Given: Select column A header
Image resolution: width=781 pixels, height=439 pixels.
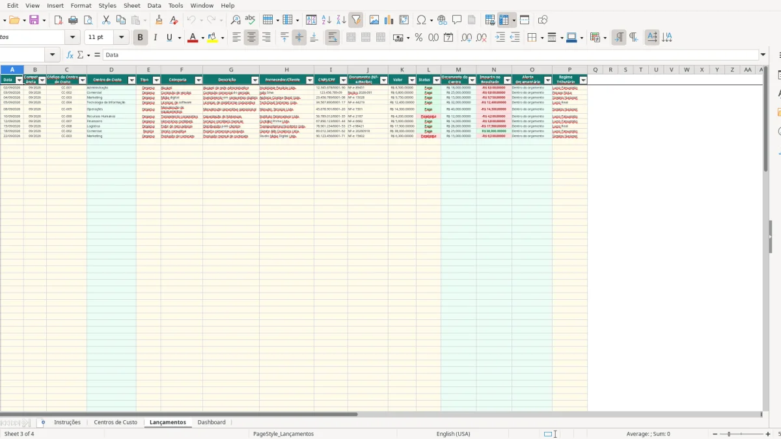Looking at the screenshot, I should 12,70.
